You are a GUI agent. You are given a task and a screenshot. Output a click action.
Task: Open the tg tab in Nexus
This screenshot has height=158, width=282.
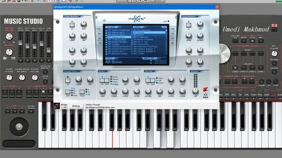click(x=100, y=43)
